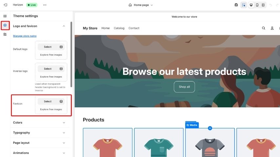Click the stacked-disc icon beside Inverse logo Select

coord(61,69)
